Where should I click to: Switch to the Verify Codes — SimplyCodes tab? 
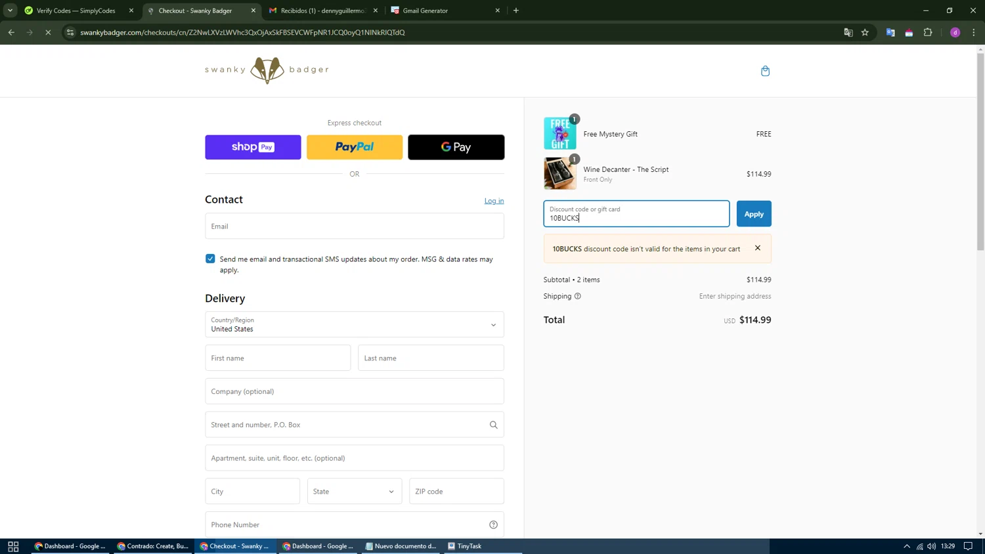[x=77, y=11]
